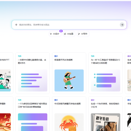The image size is (131, 131).
Task: Select the AI写作 mode chip
Action: (x=83, y=34)
